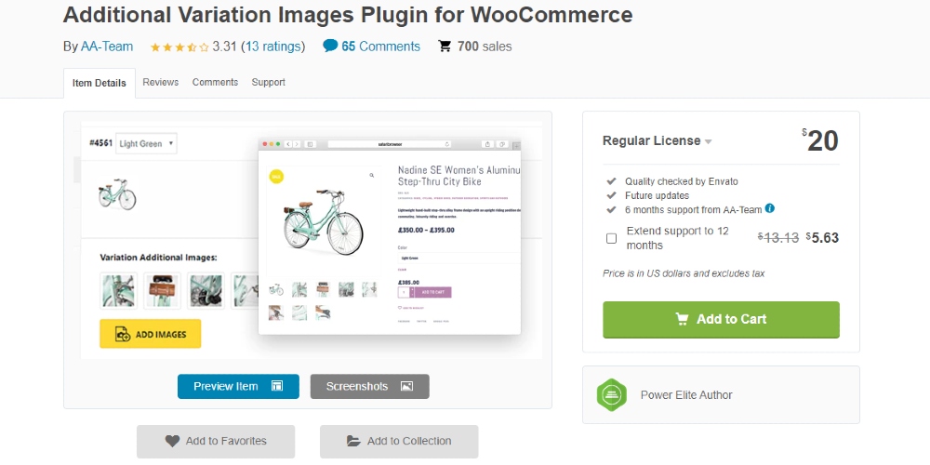Switch to the Reviews tab

[x=160, y=83]
